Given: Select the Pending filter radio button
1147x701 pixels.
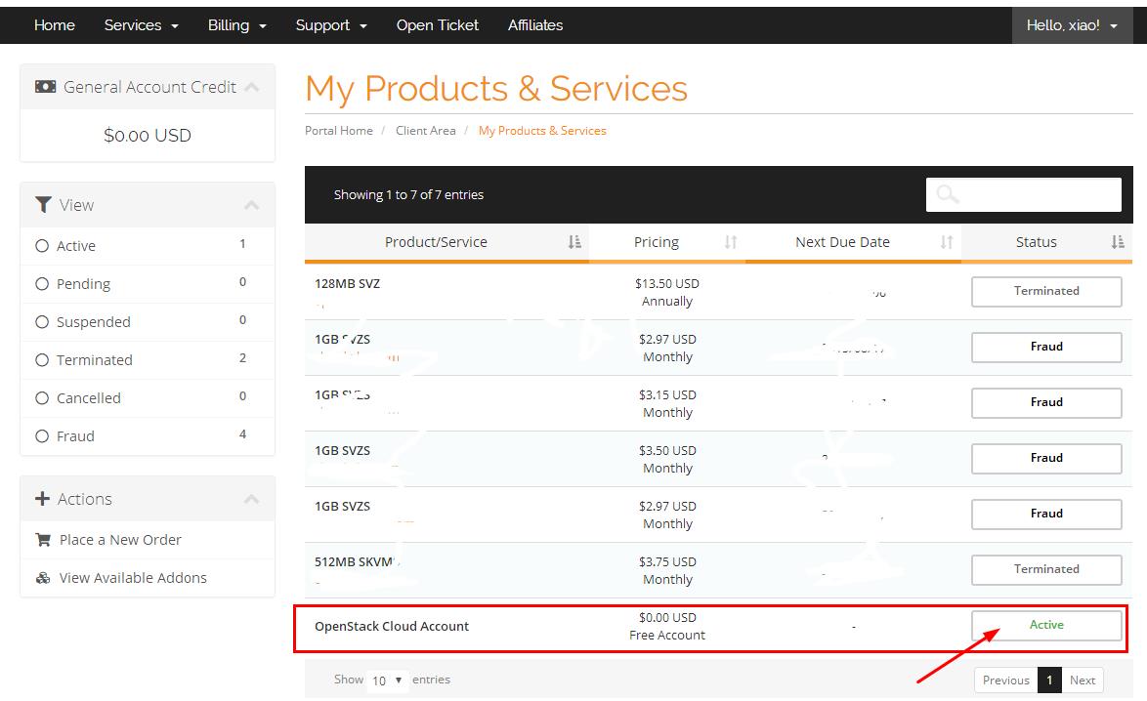Looking at the screenshot, I should (x=42, y=283).
